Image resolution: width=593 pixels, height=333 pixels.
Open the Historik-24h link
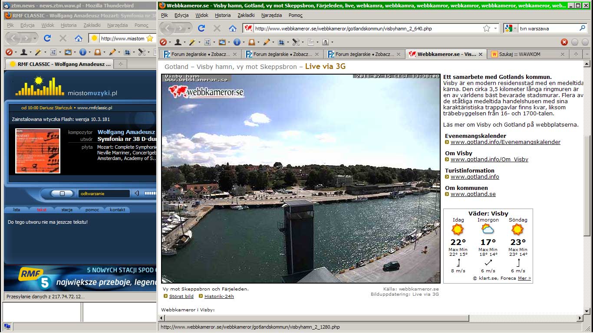pos(219,297)
